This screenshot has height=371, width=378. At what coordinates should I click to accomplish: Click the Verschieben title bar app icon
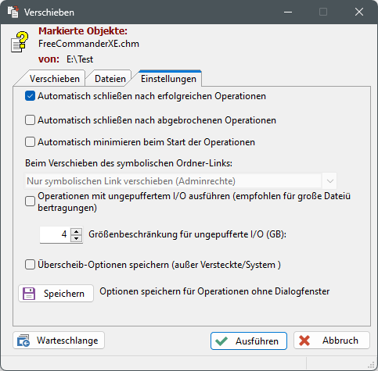13,12
